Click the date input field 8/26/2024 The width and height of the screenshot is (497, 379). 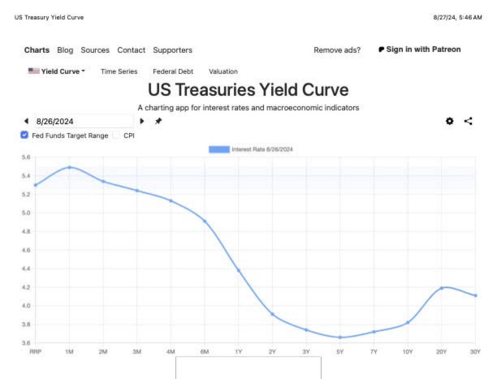coord(84,121)
